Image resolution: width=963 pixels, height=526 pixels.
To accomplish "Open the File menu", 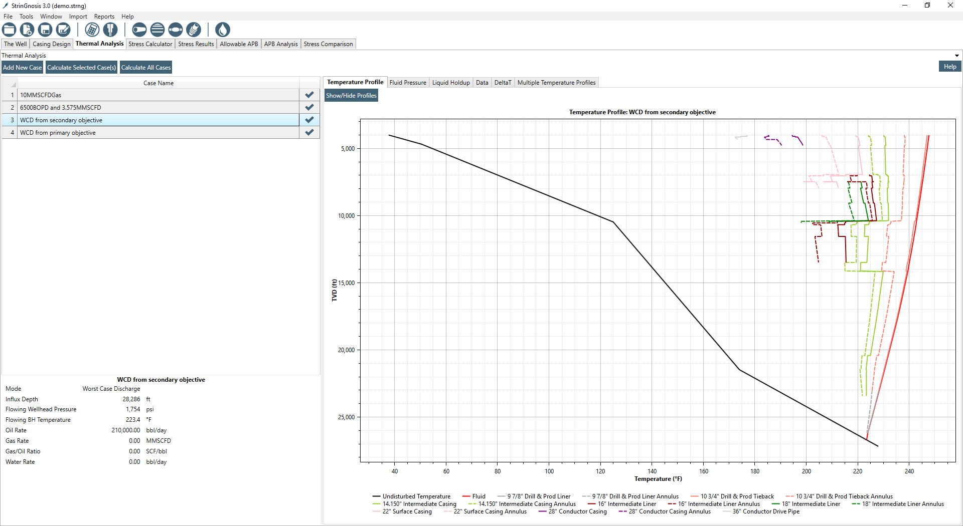I will click(8, 17).
